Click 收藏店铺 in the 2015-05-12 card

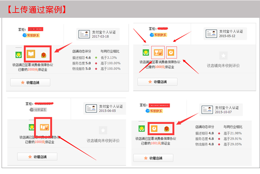[x=157, y=82]
